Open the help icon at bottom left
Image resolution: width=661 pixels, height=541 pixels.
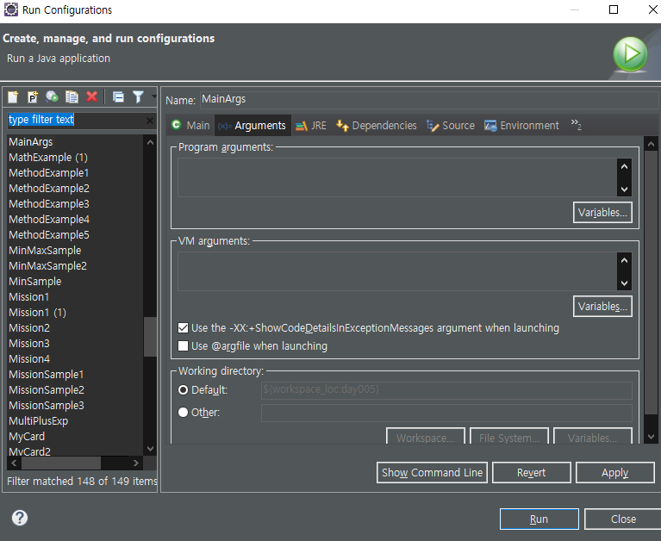(x=20, y=518)
